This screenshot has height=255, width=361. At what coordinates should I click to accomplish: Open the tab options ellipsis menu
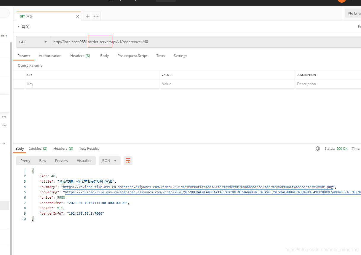pos(96,16)
